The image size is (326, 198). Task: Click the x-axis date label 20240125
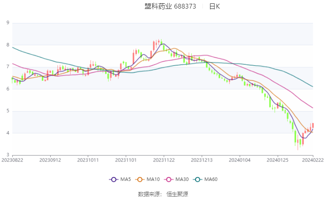click(277, 160)
